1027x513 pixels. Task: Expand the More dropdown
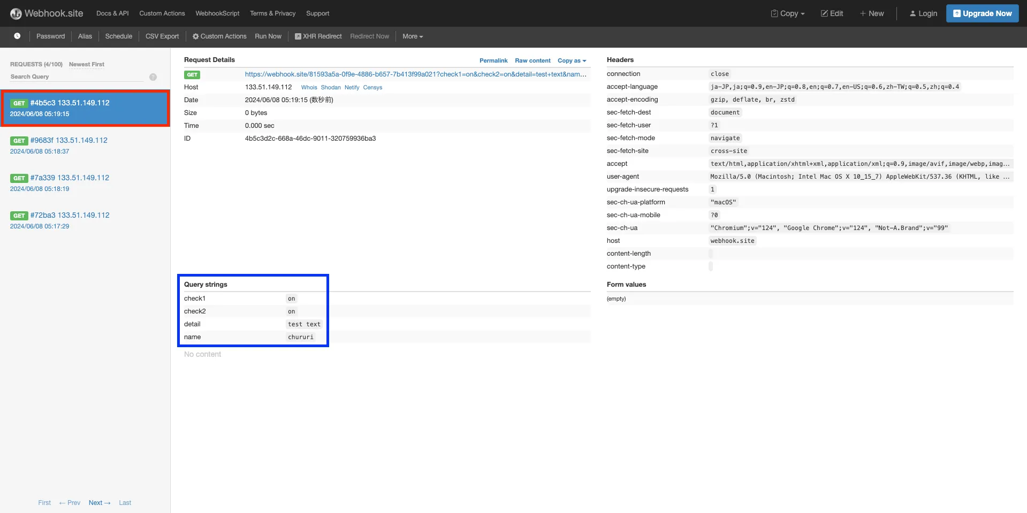[x=413, y=36]
